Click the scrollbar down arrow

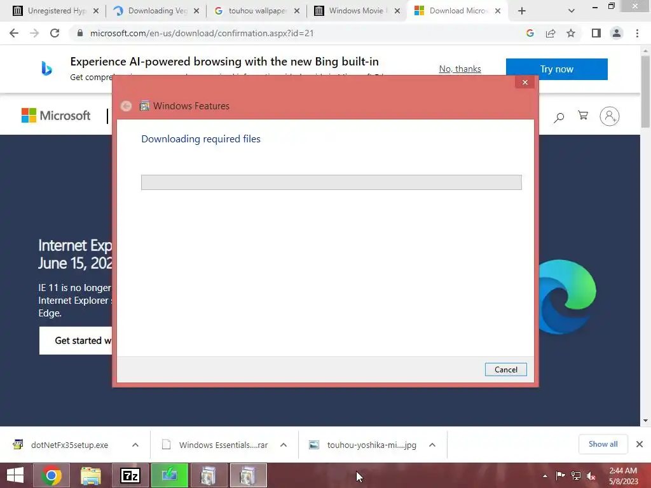(x=645, y=421)
